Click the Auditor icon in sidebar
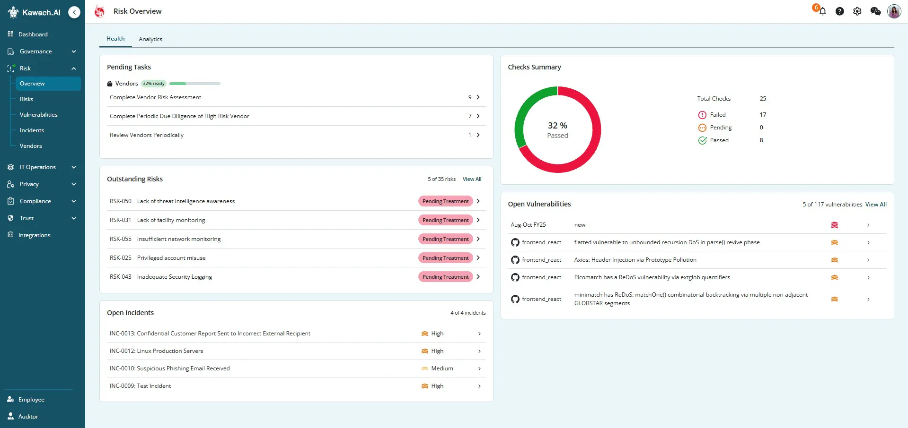Image resolution: width=908 pixels, height=428 pixels. (x=10, y=416)
